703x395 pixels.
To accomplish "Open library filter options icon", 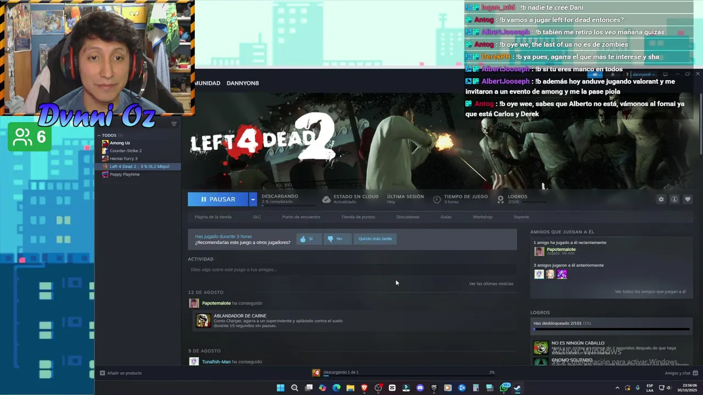I will coord(174,123).
